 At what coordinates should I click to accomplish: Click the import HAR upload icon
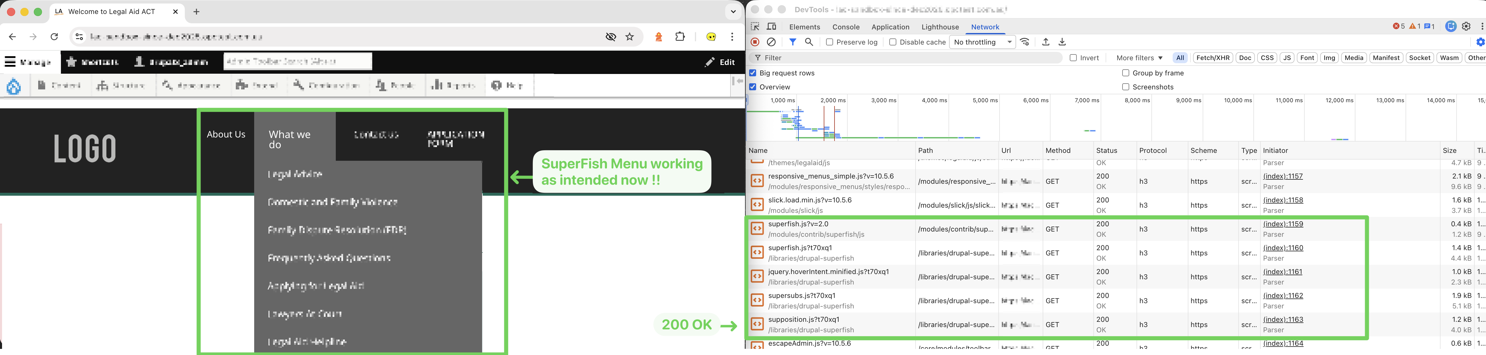click(x=1045, y=42)
